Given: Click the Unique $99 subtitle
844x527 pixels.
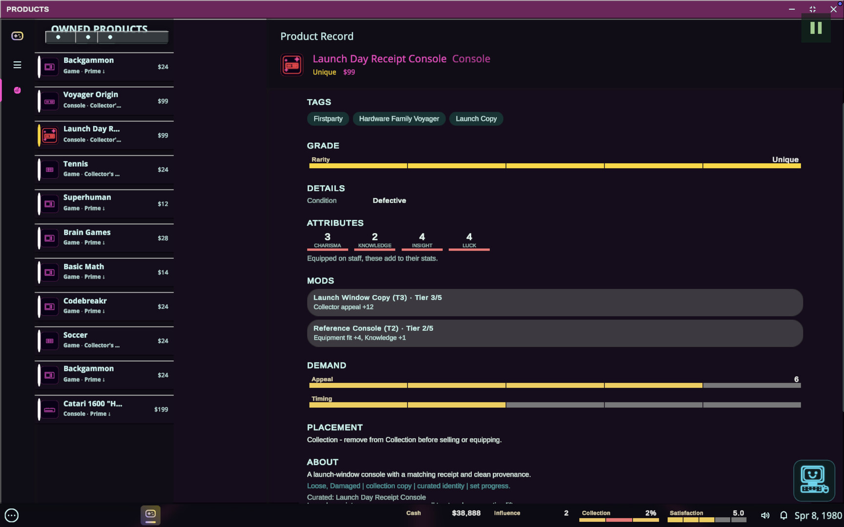Looking at the screenshot, I should click(334, 72).
